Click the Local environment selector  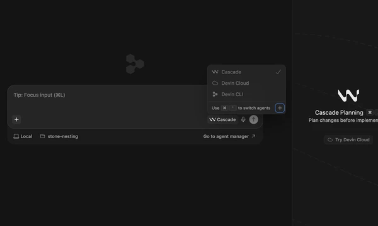(23, 136)
